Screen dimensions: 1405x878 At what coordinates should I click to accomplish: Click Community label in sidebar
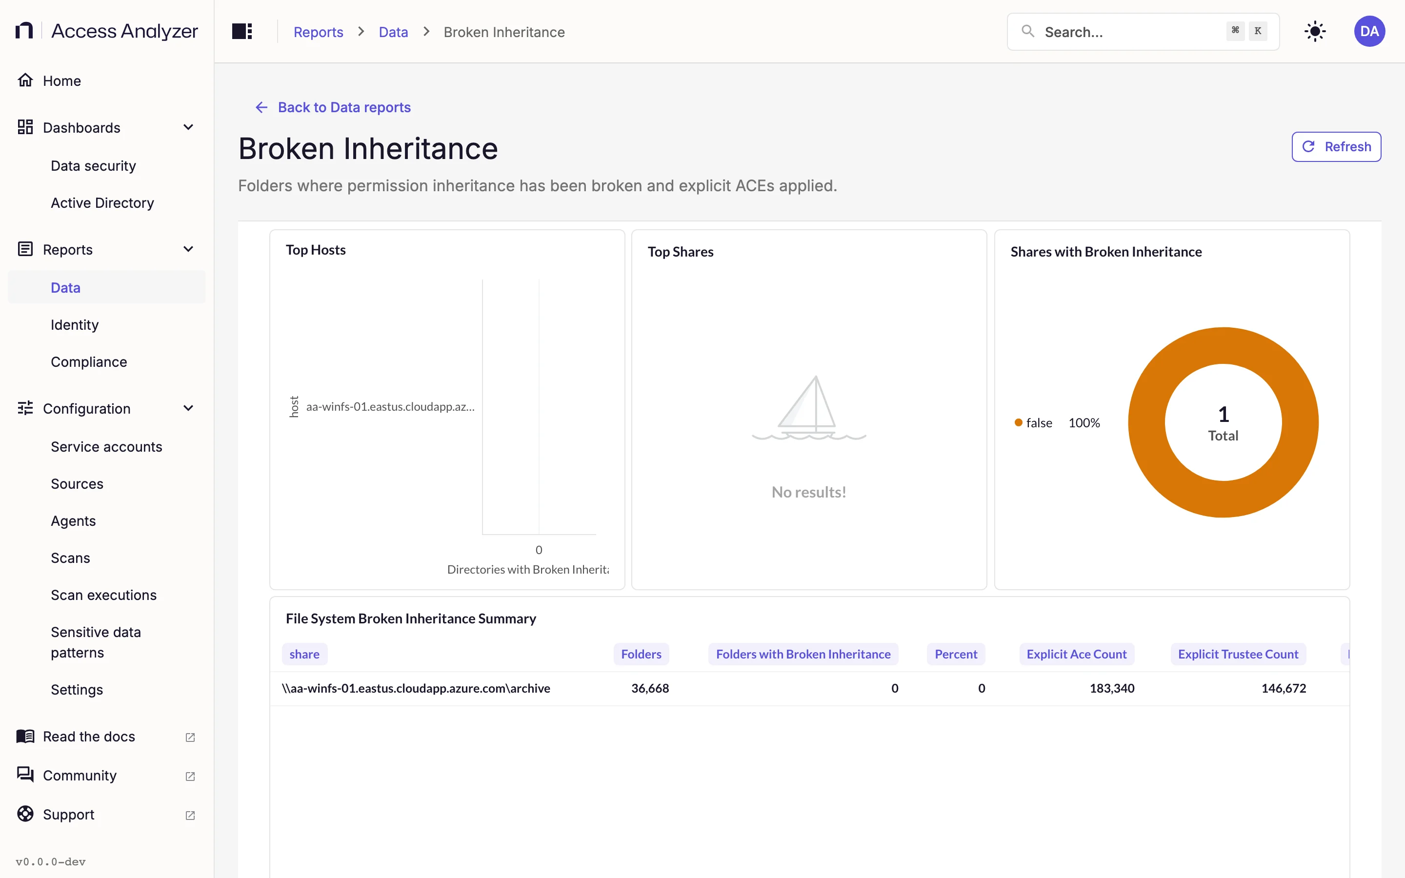point(80,775)
